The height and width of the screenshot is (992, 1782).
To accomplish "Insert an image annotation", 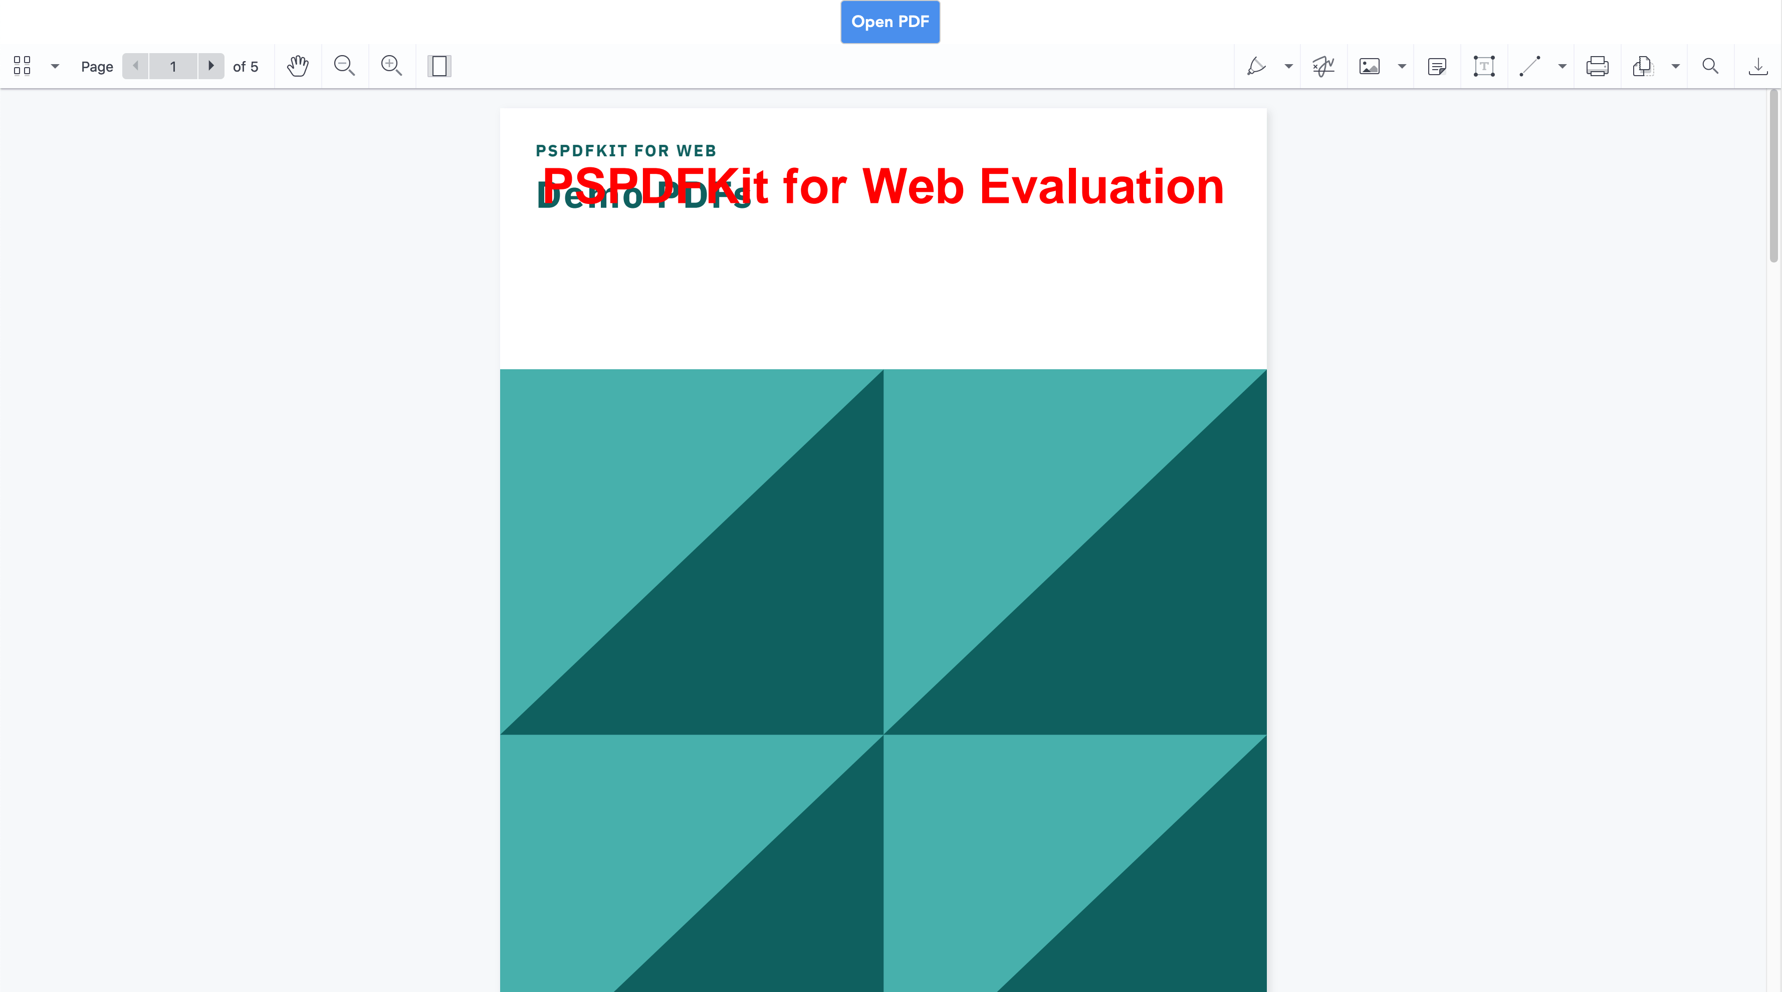I will tap(1369, 66).
